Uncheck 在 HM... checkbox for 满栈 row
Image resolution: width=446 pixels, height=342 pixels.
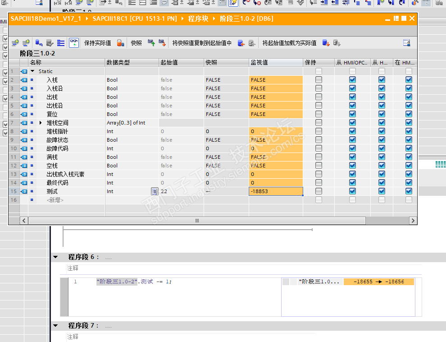pos(409,157)
